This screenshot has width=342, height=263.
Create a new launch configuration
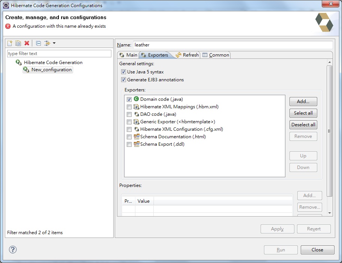pyautogui.click(x=10, y=43)
